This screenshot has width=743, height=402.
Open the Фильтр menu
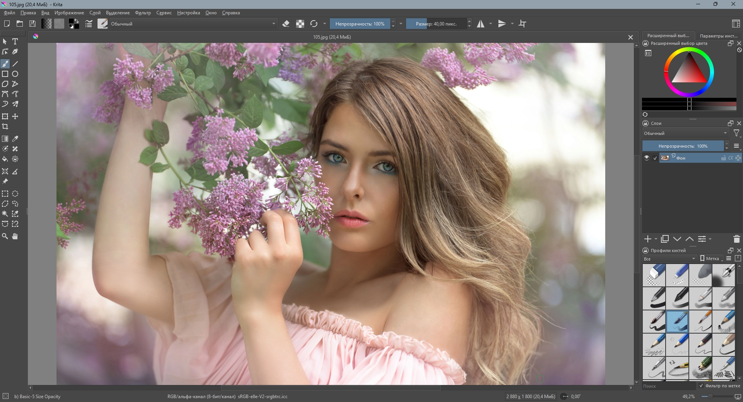pos(143,13)
